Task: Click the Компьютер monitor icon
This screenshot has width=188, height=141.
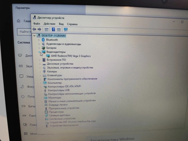Action: 45,83
